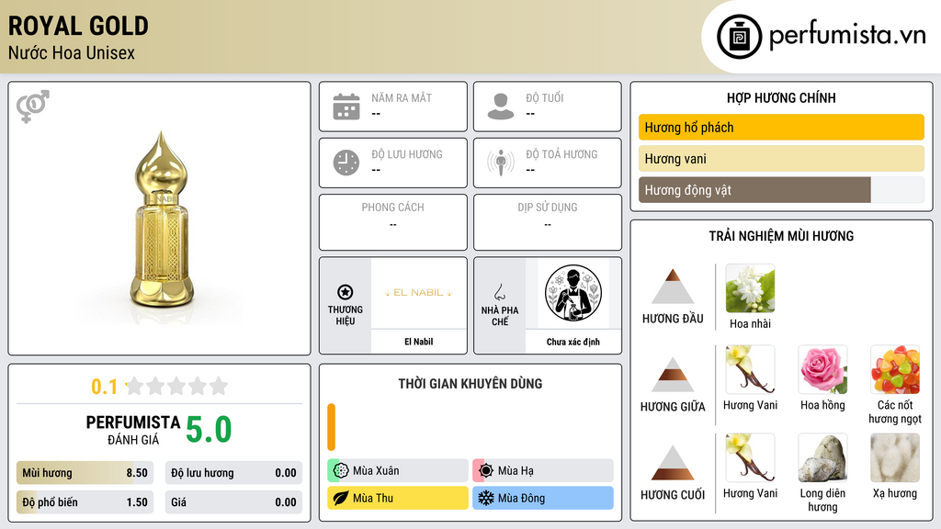Click the Royal Gold perfume bottle image
Screen dimensions: 941x529
(162, 220)
